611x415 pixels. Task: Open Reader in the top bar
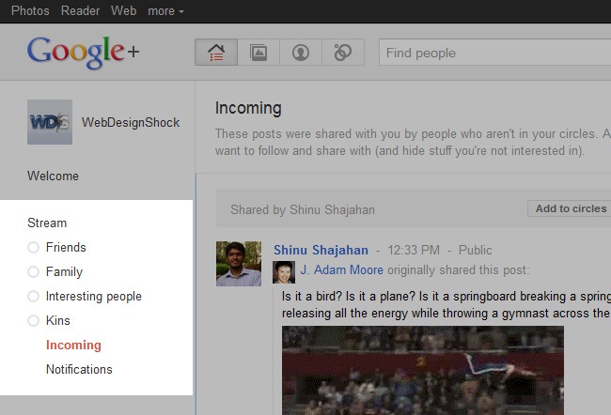point(80,10)
